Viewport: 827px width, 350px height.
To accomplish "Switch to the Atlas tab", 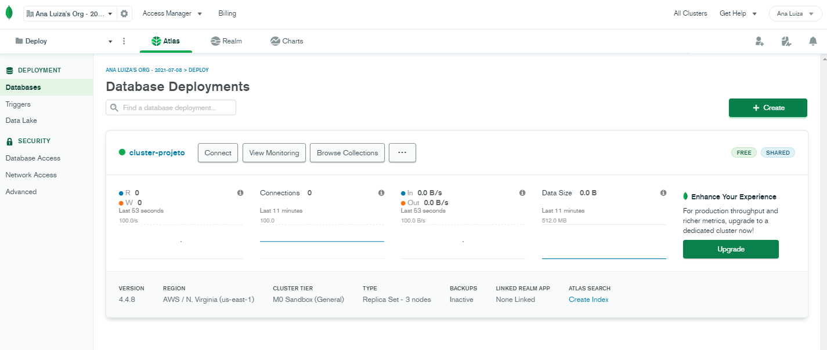I will pyautogui.click(x=165, y=41).
